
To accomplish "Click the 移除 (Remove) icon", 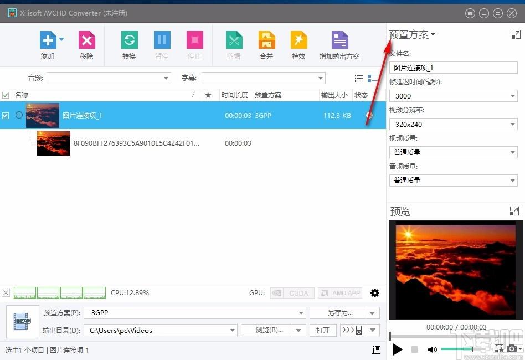I will [x=87, y=40].
